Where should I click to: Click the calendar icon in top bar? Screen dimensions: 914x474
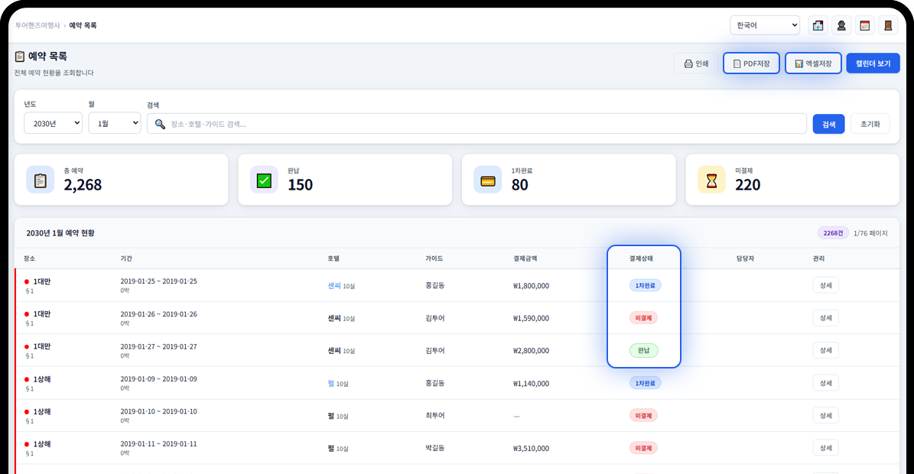pyautogui.click(x=864, y=25)
